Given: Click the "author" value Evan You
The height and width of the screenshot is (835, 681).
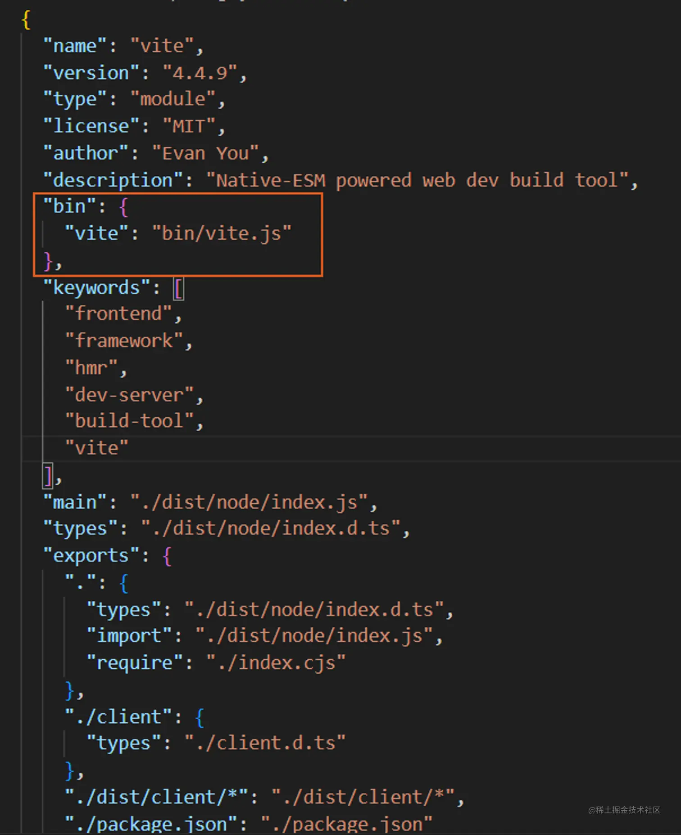Looking at the screenshot, I should point(205,154).
